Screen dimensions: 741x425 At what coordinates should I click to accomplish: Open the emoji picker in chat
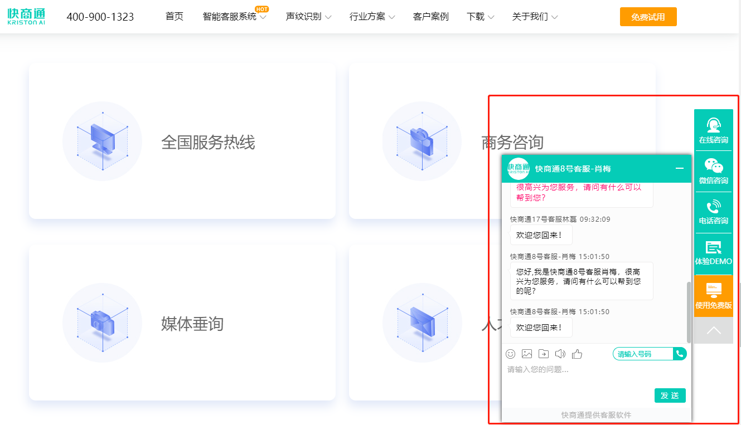click(x=510, y=354)
